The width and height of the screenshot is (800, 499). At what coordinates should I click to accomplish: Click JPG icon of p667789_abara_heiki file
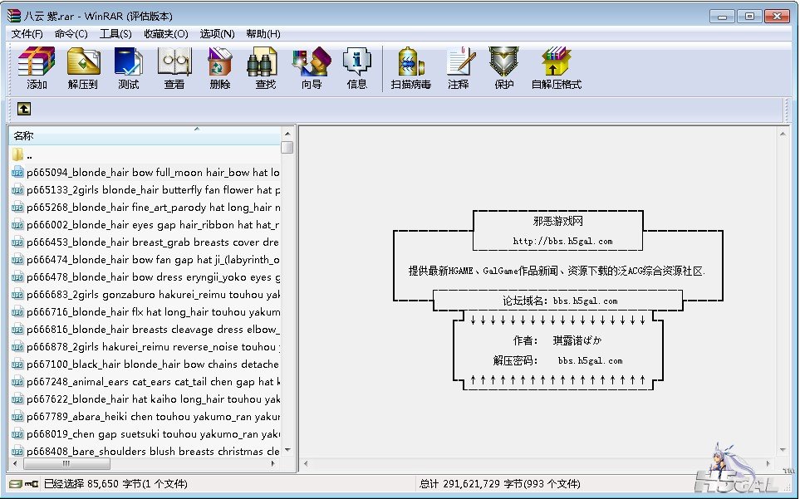point(17,417)
